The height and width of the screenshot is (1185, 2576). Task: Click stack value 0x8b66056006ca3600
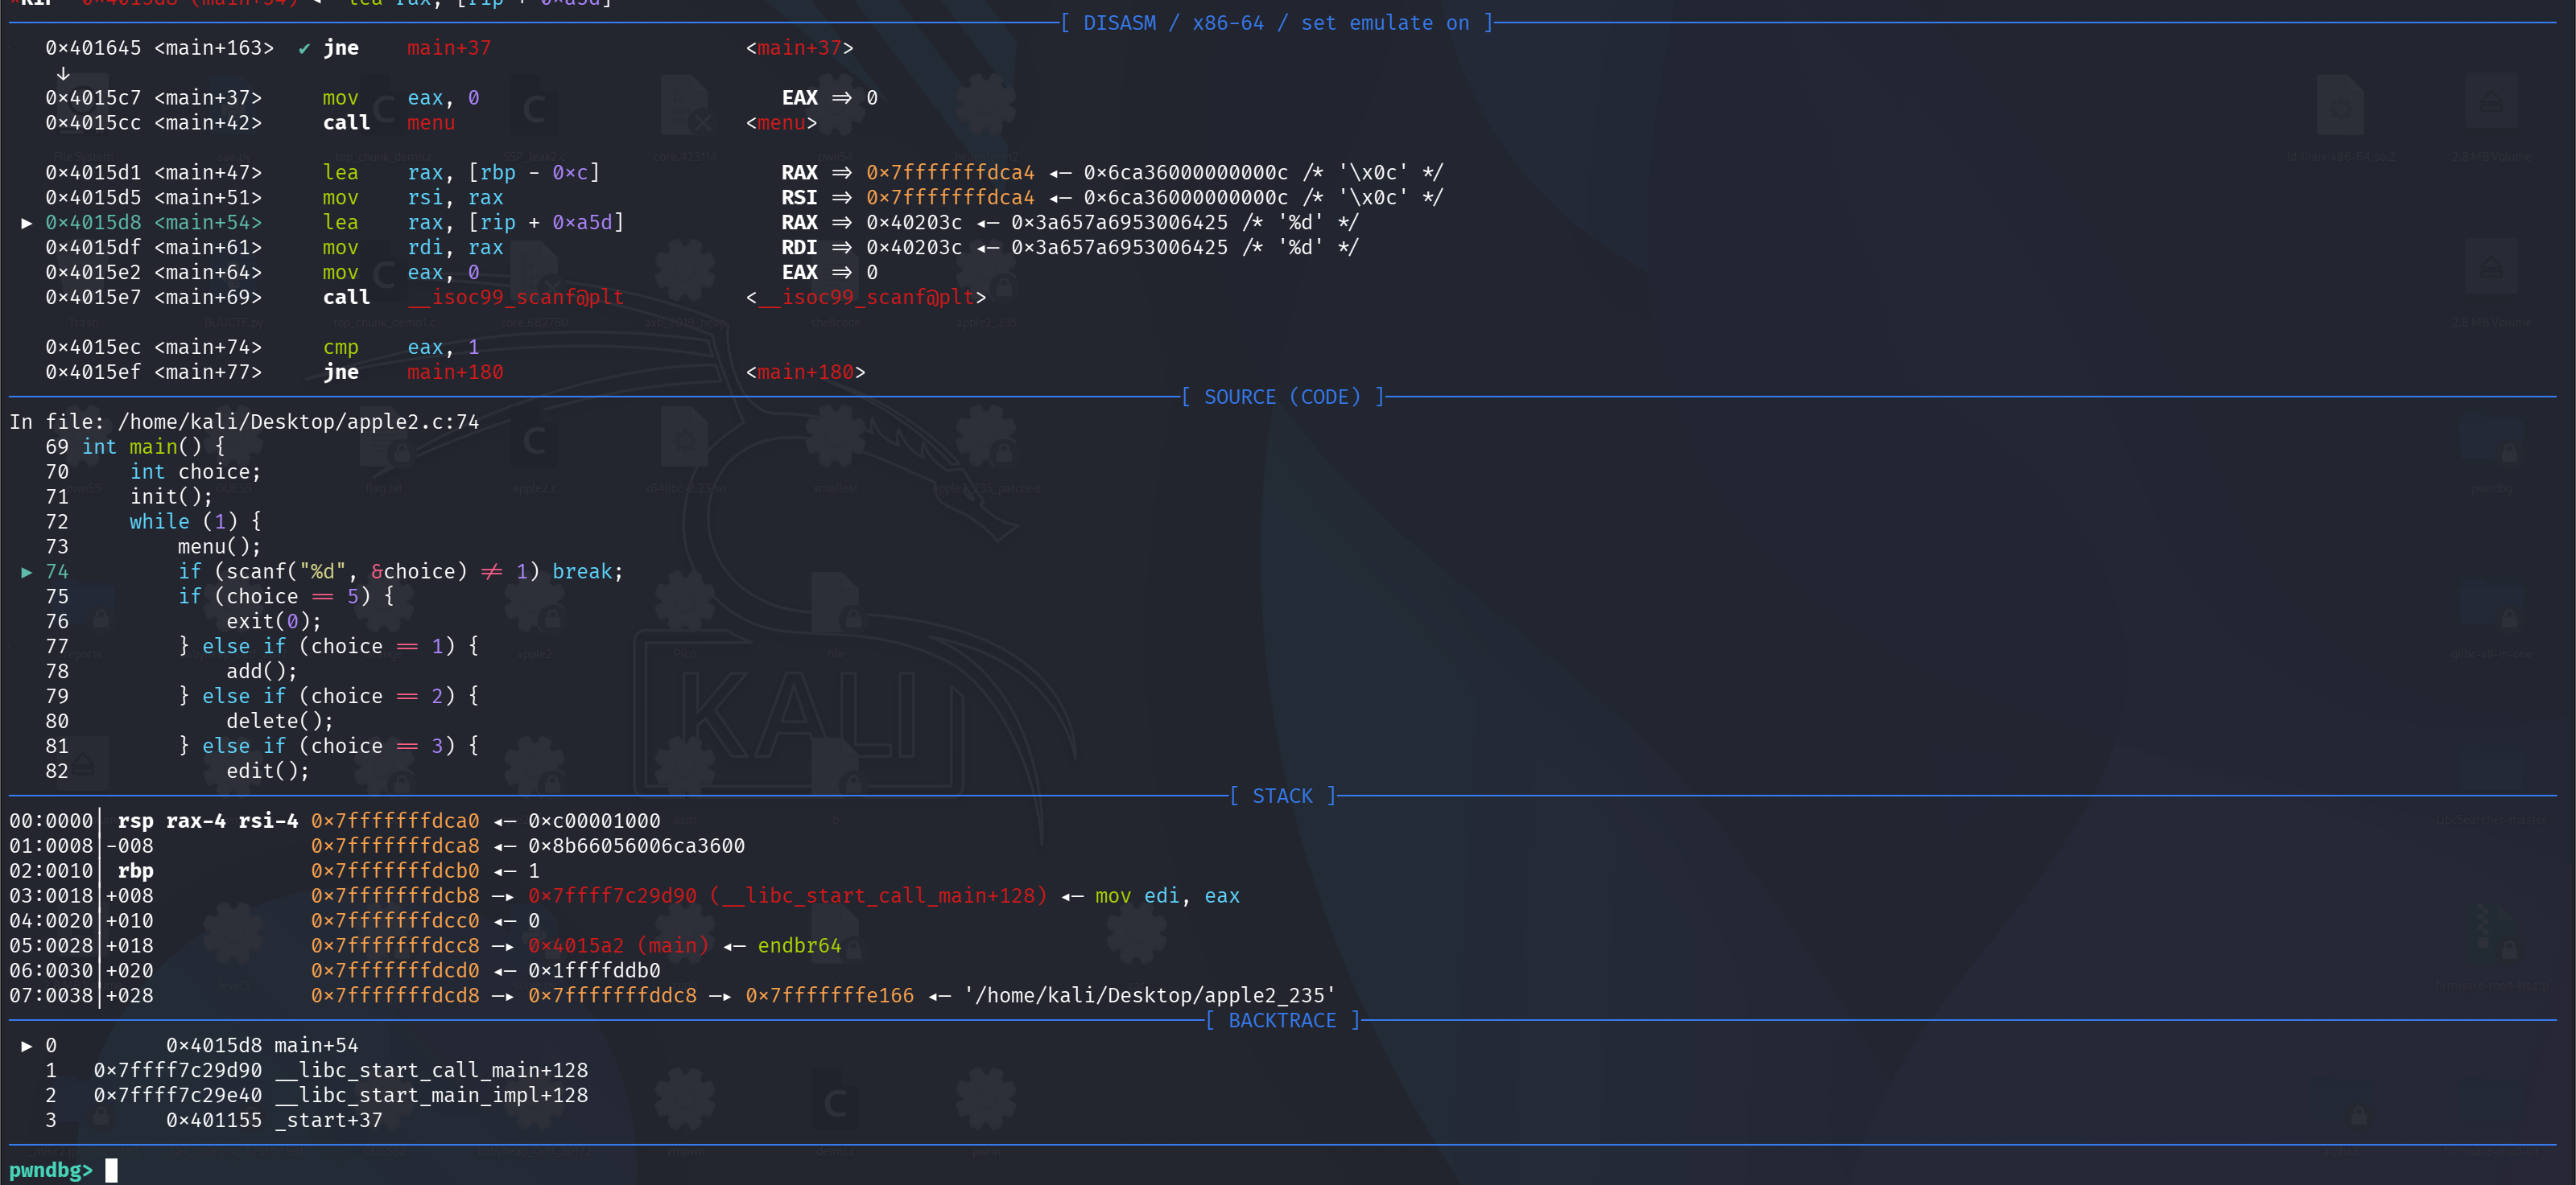coord(636,846)
